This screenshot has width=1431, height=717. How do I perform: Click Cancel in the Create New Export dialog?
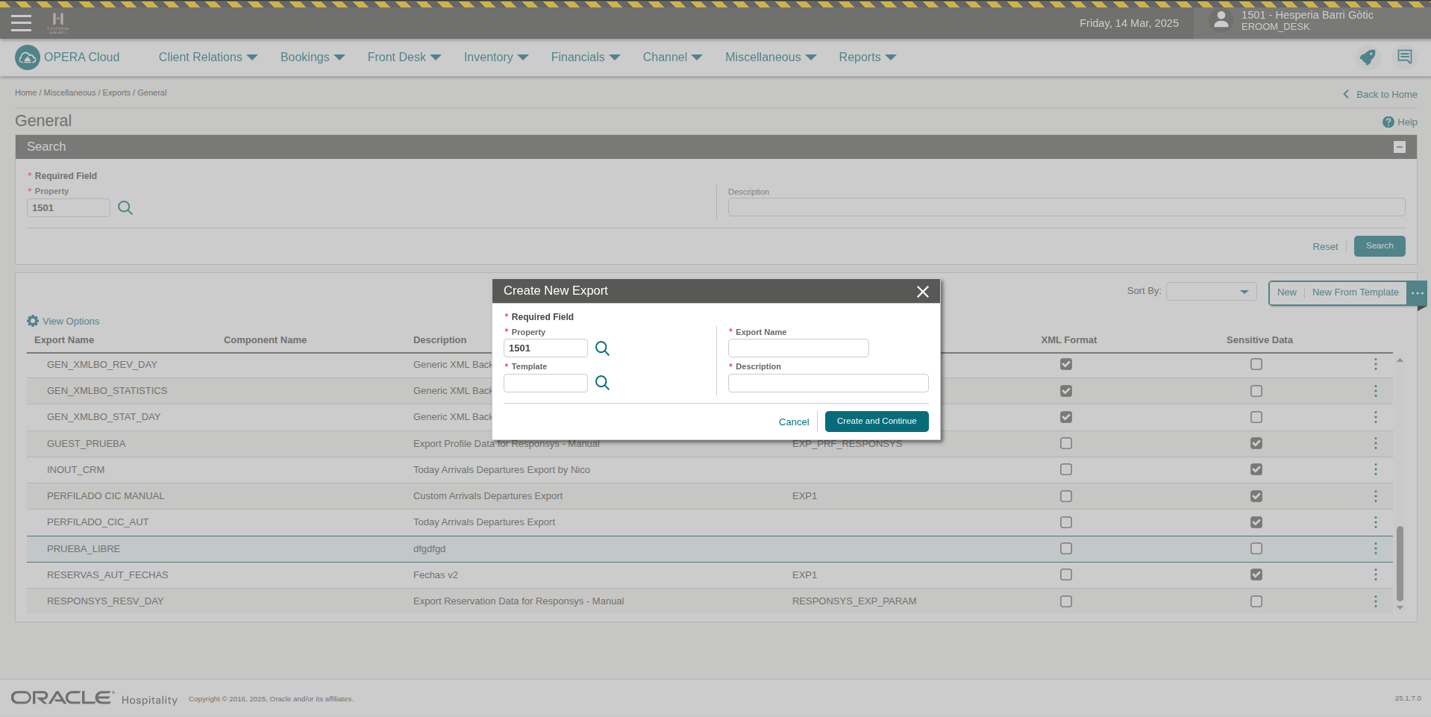(793, 422)
